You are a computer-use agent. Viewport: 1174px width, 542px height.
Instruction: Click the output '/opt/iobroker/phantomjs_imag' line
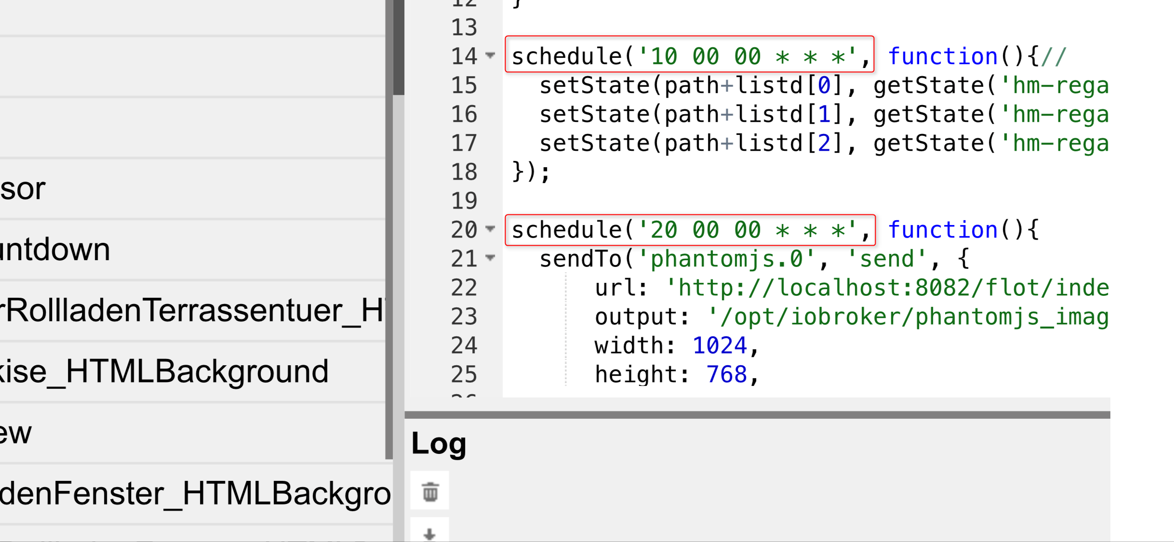pyautogui.click(x=852, y=316)
